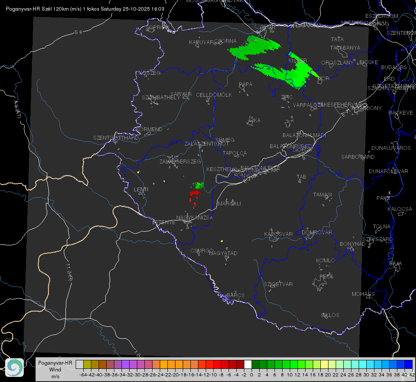Click the NAGYATAD city label
Viewport: 416px width, 382px height.
pyautogui.click(x=223, y=253)
